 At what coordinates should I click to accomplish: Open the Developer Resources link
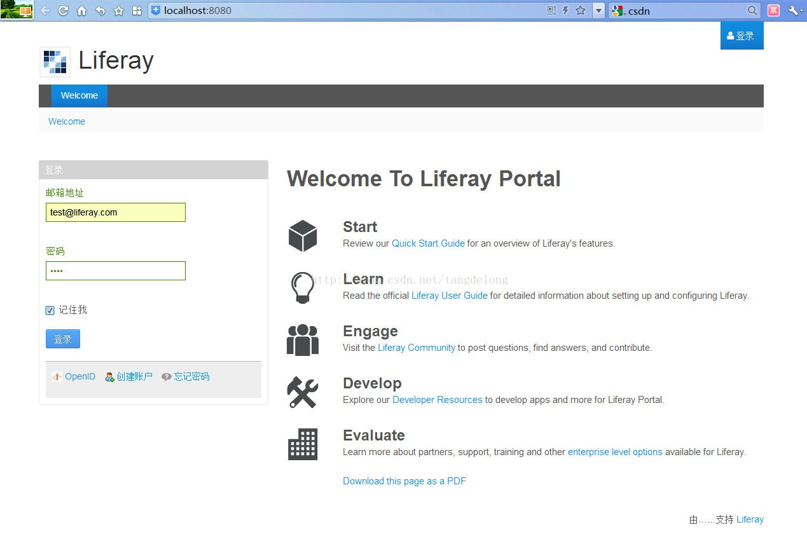438,399
